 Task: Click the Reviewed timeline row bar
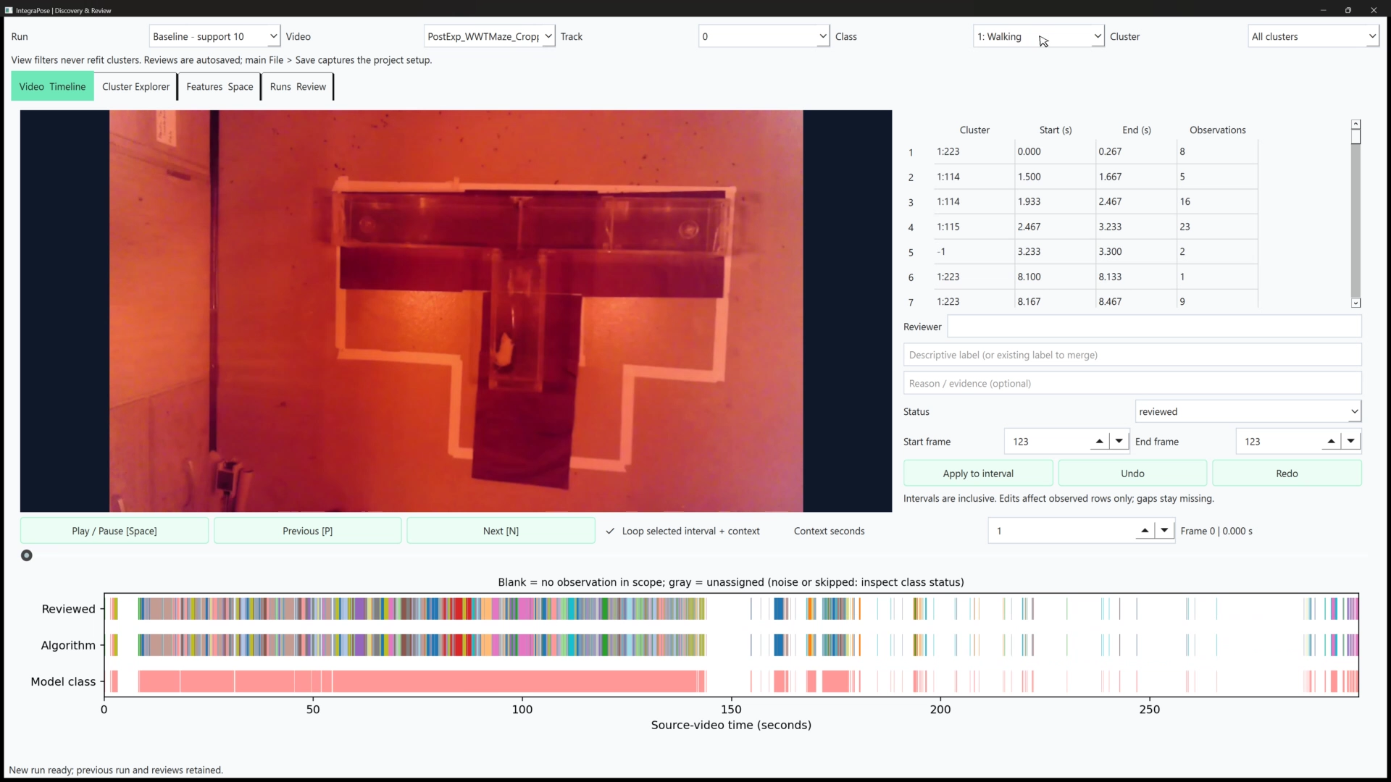click(731, 609)
